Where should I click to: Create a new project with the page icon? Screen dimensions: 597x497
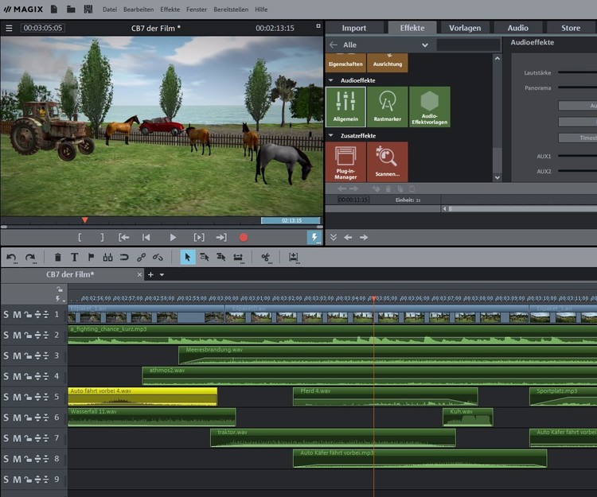point(54,9)
